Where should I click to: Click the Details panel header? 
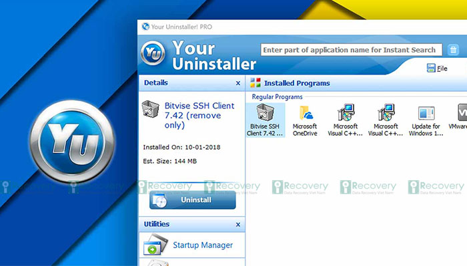pos(192,83)
